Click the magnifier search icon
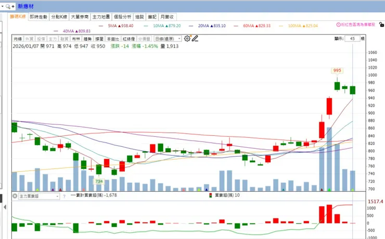Viewport: 385px width, 239px height. (8, 7)
